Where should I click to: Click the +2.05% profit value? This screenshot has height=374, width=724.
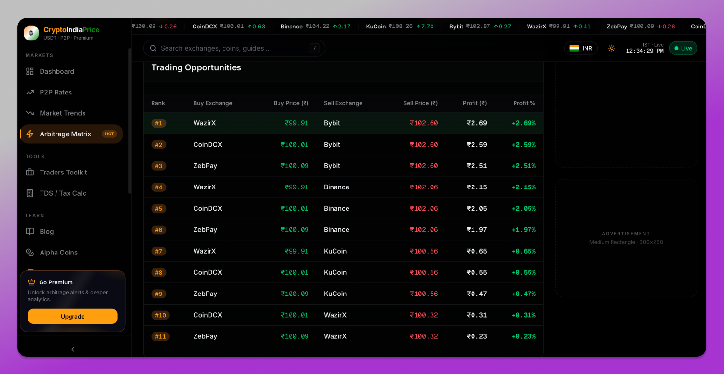coord(524,209)
